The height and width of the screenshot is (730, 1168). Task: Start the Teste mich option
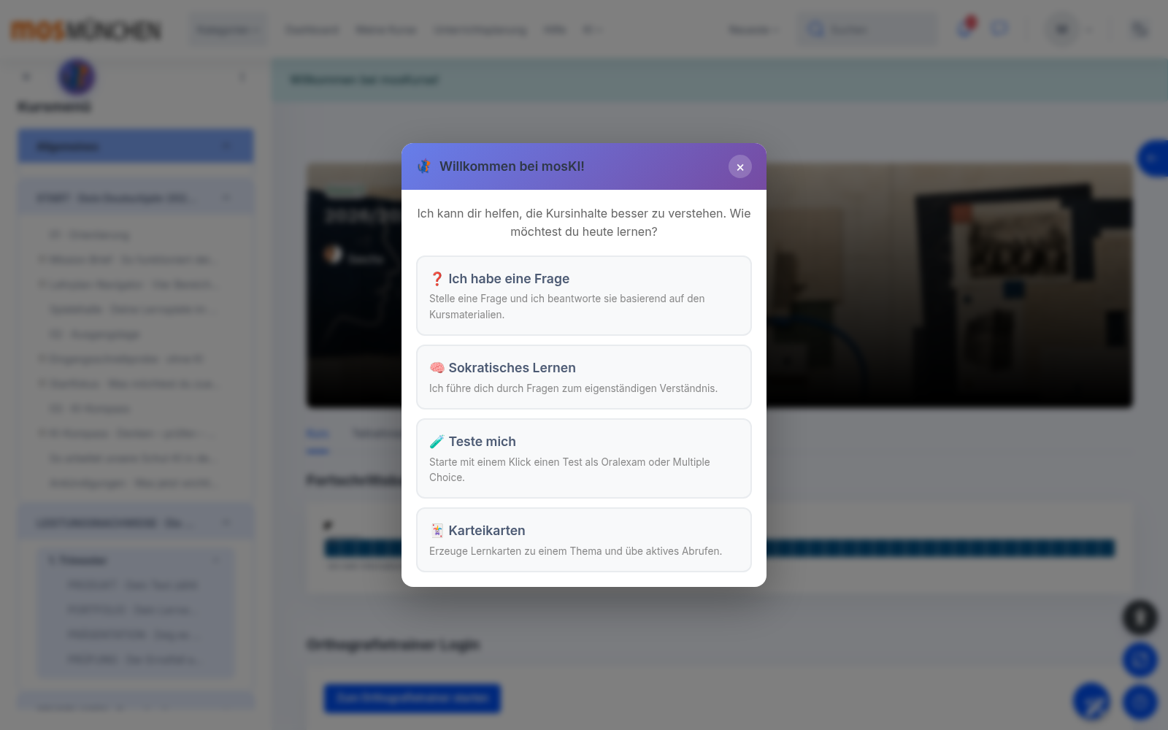pyautogui.click(x=584, y=458)
